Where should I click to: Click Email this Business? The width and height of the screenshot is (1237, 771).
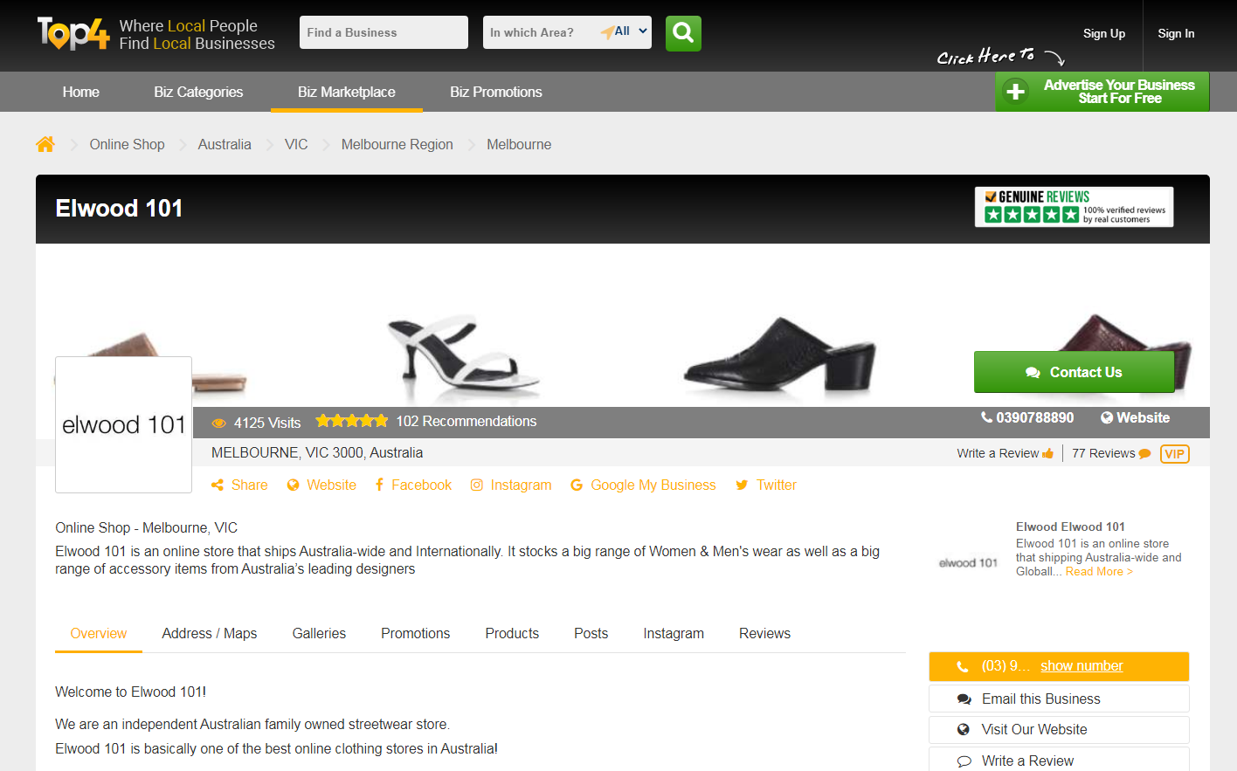[1040, 699]
